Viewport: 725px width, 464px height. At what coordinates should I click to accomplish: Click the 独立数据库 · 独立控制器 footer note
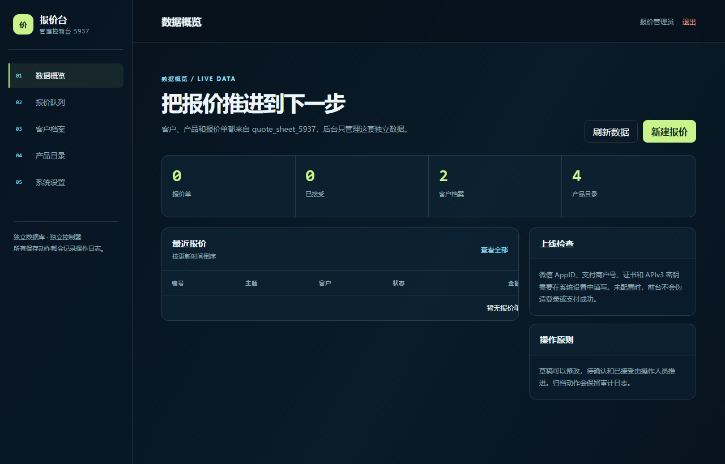coord(48,237)
